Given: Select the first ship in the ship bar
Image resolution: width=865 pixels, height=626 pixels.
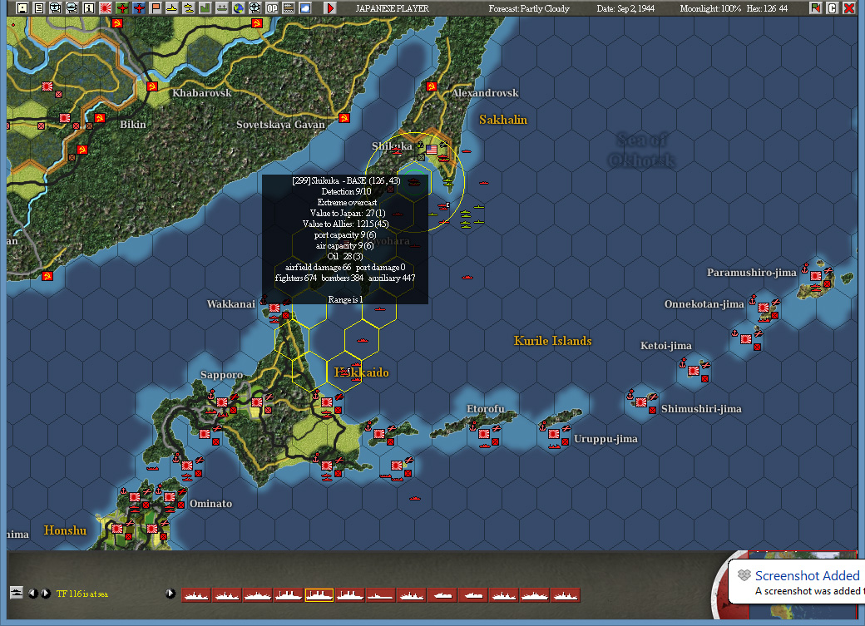Looking at the screenshot, I should click(x=195, y=595).
